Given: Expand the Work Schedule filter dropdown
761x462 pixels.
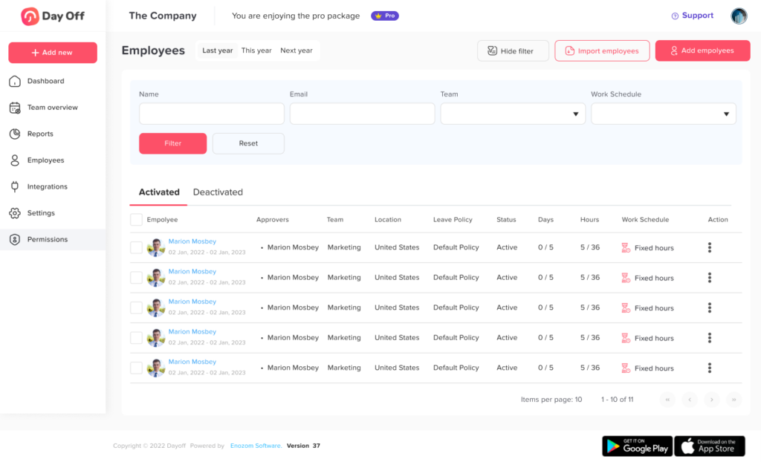Looking at the screenshot, I should tap(663, 114).
